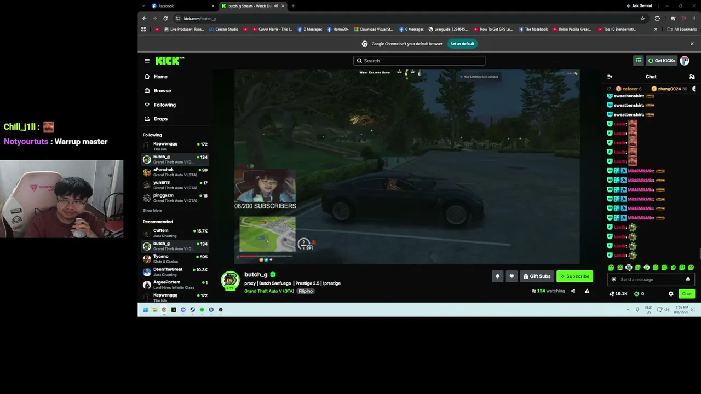Open the Creator Studio bookmark
This screenshot has width=701, height=394.
224,30
